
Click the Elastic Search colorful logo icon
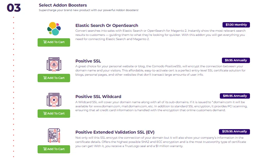click(x=54, y=29)
